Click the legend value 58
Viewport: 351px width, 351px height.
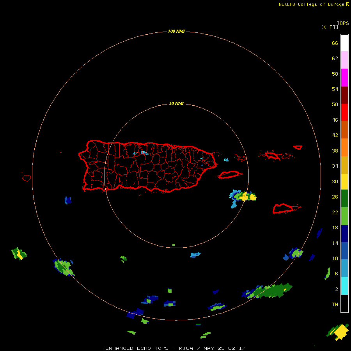pos(335,74)
